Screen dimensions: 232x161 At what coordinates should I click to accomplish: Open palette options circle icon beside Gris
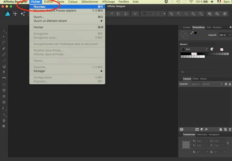(212, 49)
